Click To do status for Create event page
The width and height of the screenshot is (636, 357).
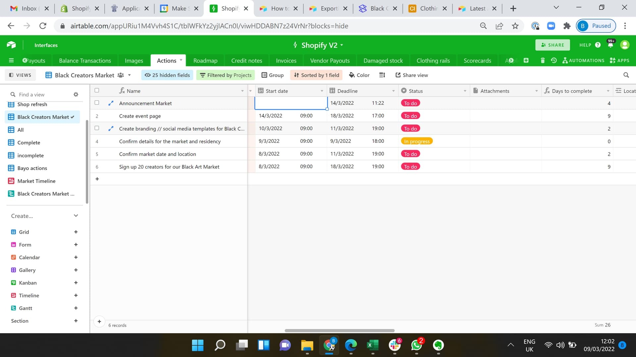click(410, 116)
